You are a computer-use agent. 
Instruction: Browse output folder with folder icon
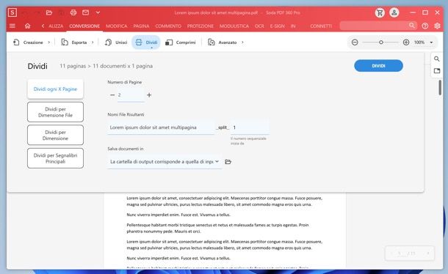pos(228,162)
